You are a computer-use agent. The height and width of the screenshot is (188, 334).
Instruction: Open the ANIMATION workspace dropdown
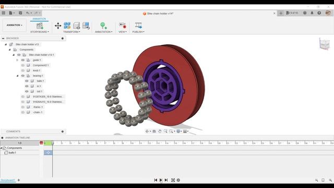[x=14, y=25]
